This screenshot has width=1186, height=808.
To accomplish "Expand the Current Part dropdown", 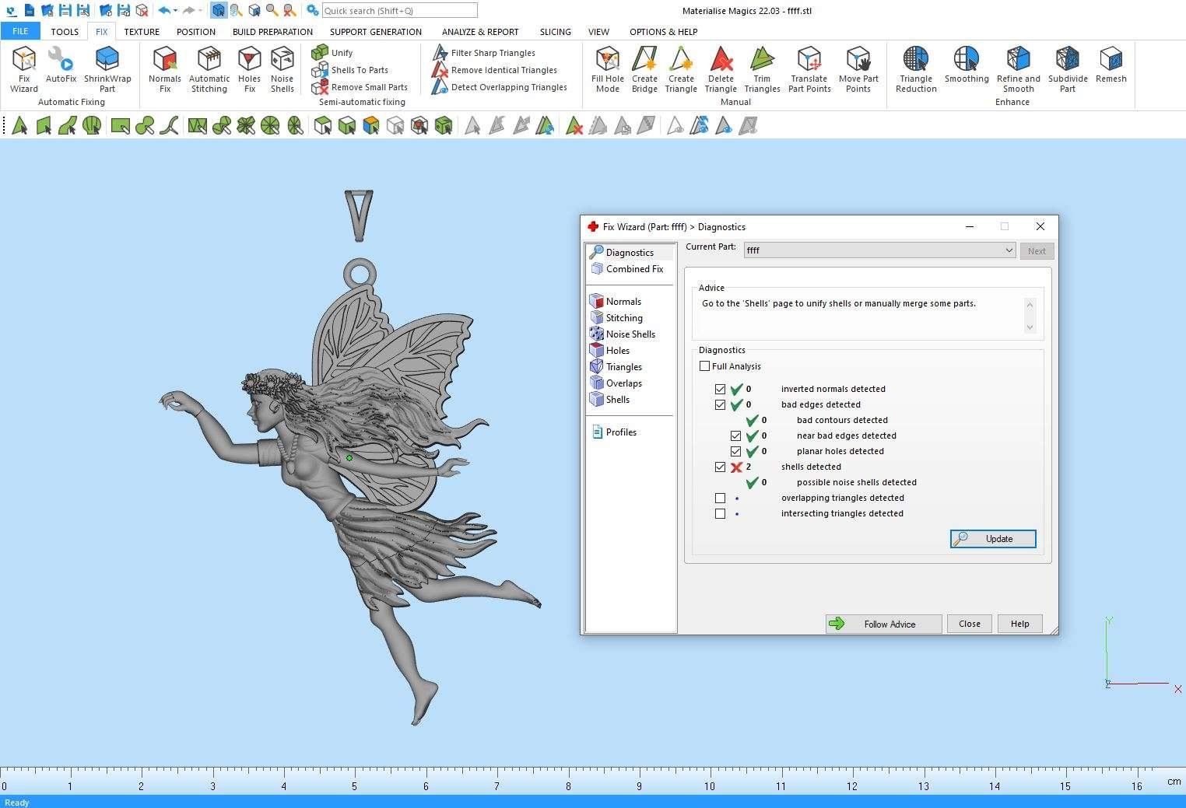I will [1009, 250].
